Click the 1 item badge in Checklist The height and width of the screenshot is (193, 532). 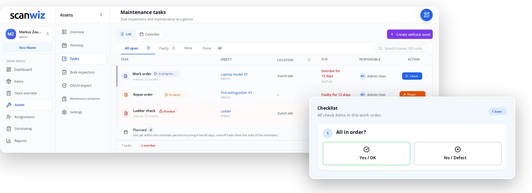[497, 111]
